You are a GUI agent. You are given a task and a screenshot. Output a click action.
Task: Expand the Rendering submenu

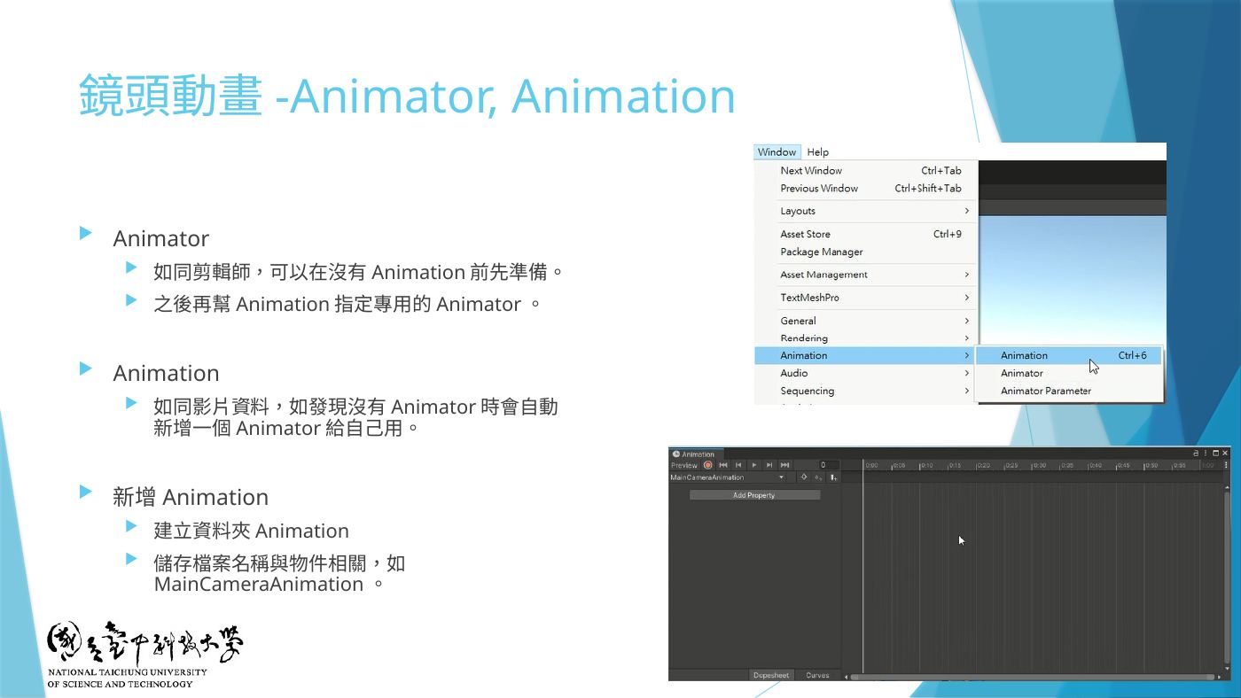867,338
